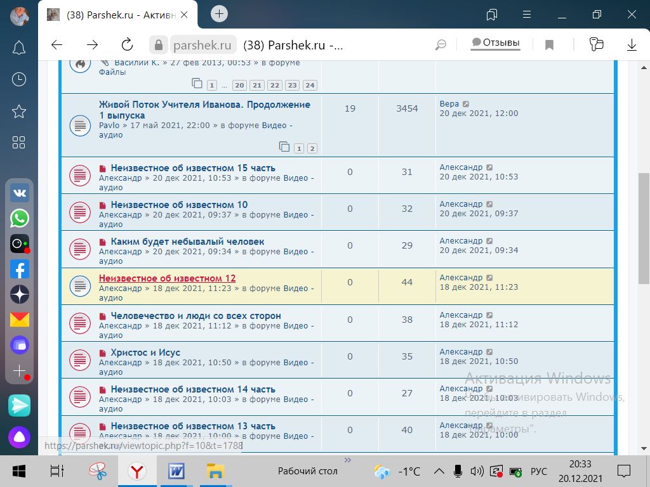The width and height of the screenshot is (650, 487).
Task: Open the VK sidebar app
Action: coord(19,193)
